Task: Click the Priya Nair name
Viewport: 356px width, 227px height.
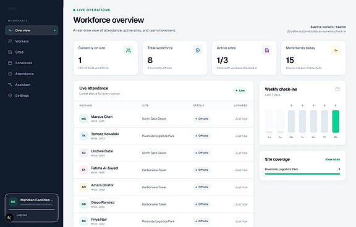Action: point(99,220)
